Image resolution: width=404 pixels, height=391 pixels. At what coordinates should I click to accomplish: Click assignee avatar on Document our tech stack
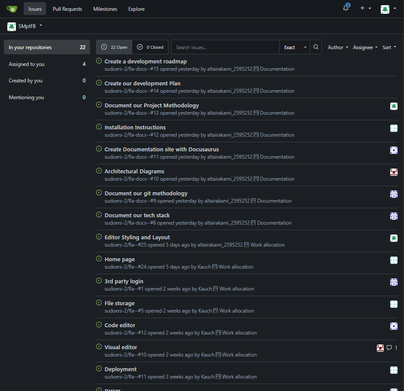(x=394, y=216)
